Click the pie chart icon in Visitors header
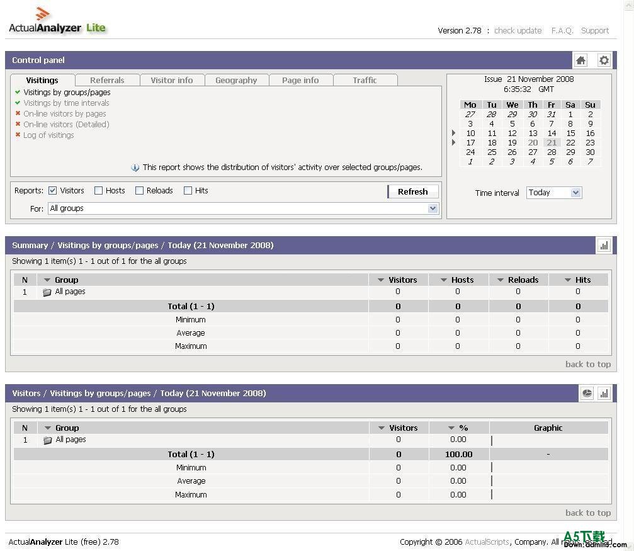Image resolution: width=634 pixels, height=551 pixels. click(587, 393)
